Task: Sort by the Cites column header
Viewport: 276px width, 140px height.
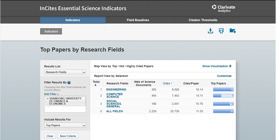Action: point(167,83)
